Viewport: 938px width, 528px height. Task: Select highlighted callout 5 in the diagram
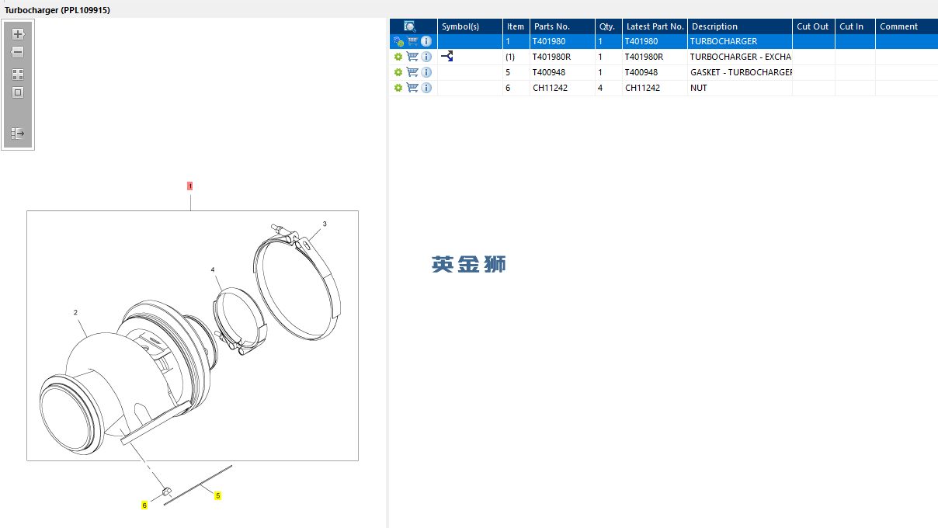click(217, 495)
